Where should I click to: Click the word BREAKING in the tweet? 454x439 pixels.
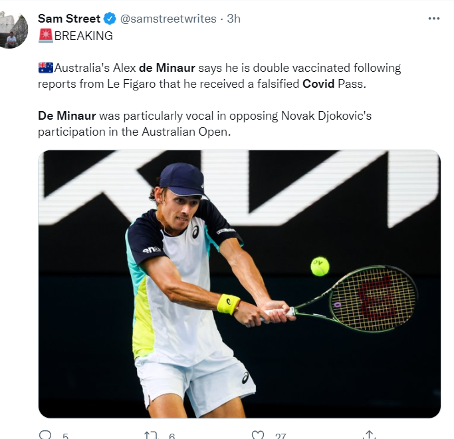[84, 36]
